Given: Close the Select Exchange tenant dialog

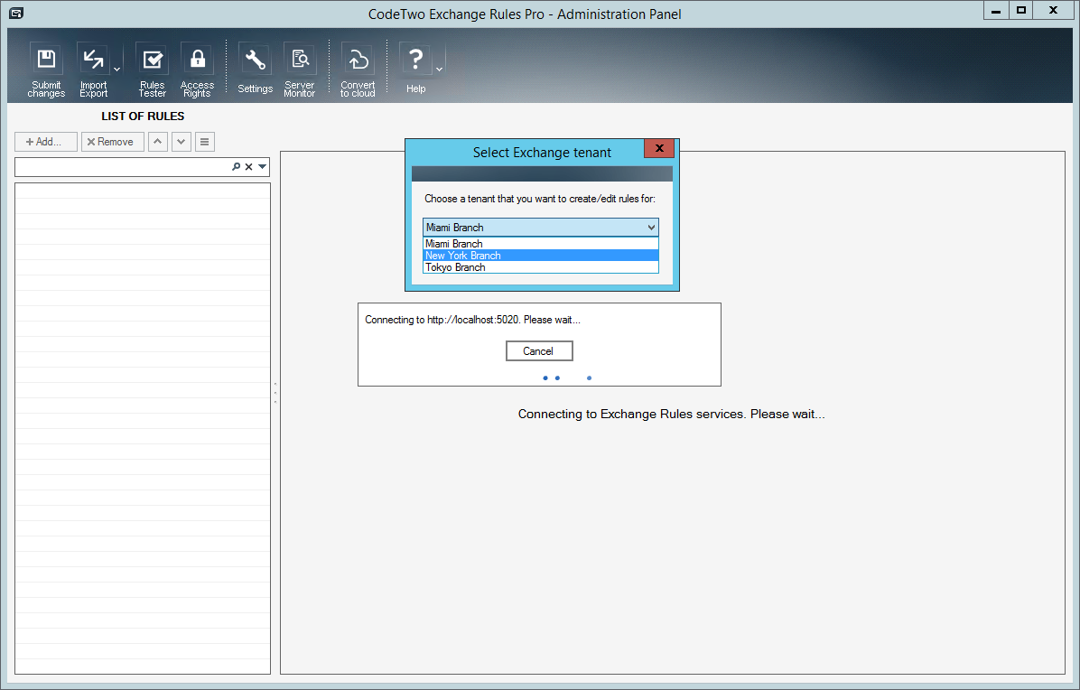Looking at the screenshot, I should pyautogui.click(x=659, y=148).
